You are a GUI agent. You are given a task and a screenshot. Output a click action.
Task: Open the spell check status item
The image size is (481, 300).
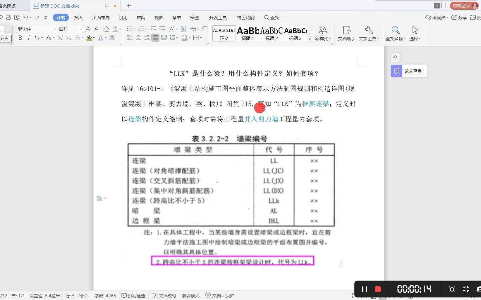(x=133, y=296)
